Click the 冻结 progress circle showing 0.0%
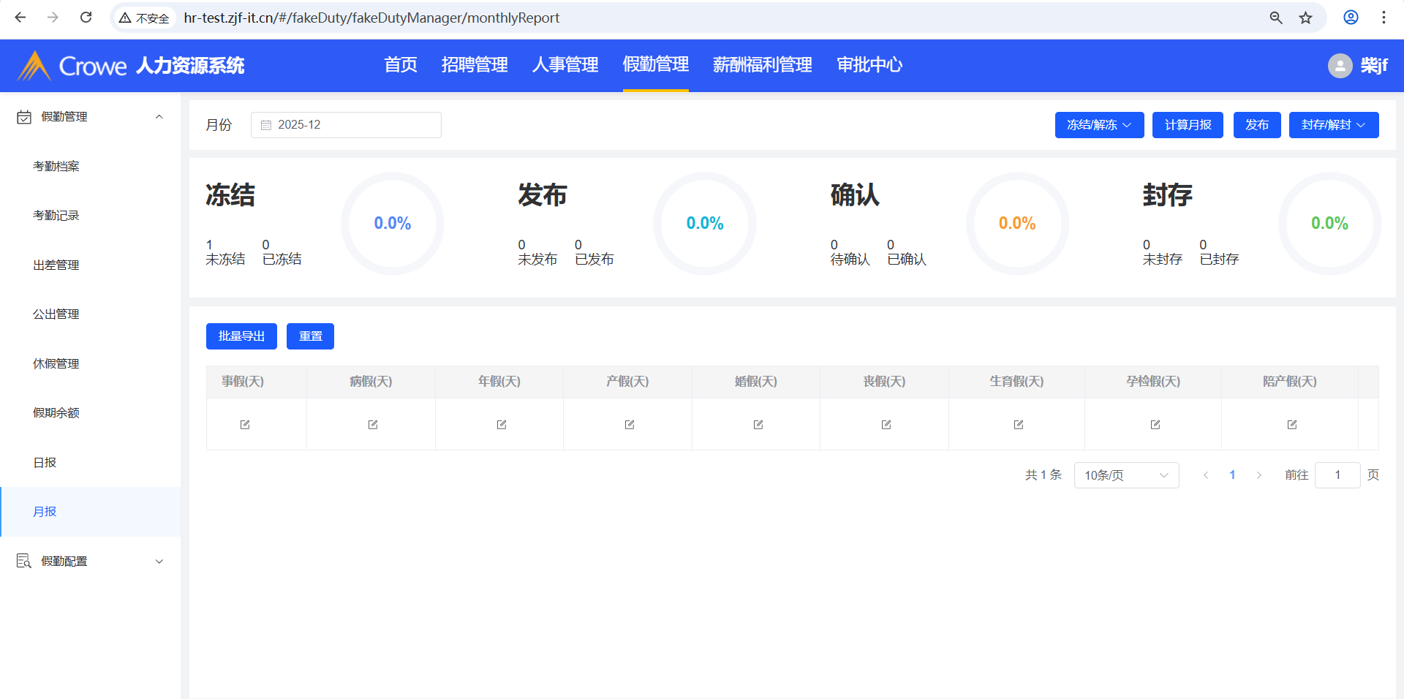The height and width of the screenshot is (699, 1404). (x=393, y=224)
